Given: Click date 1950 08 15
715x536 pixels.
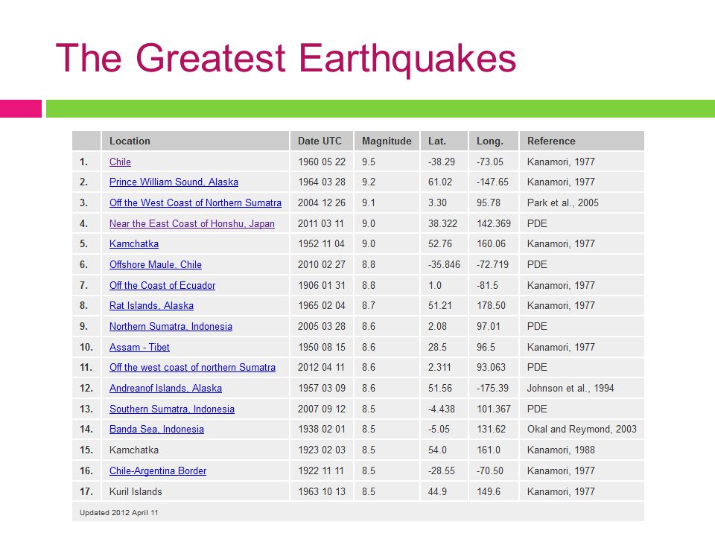Looking at the screenshot, I should [322, 348].
